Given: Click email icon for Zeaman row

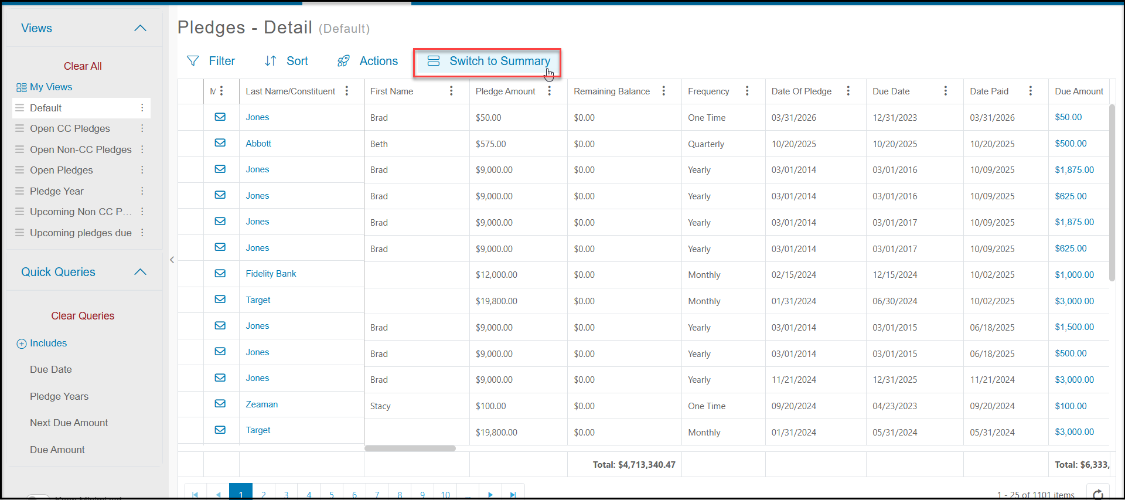Looking at the screenshot, I should [x=220, y=404].
